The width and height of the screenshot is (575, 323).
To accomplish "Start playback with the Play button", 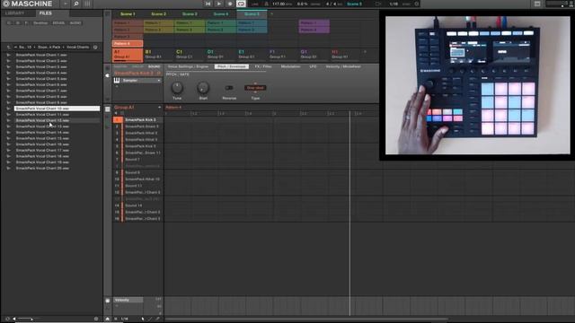I will 219,4.
